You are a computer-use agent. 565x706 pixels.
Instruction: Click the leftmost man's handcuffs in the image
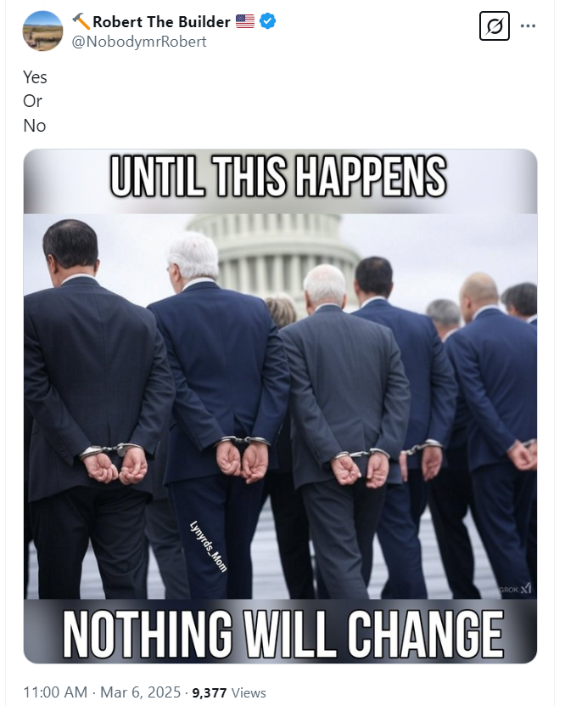coord(111,451)
